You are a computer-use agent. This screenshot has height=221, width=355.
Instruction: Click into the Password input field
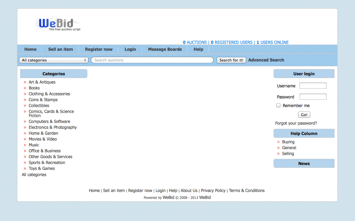pyautogui.click(x=313, y=97)
